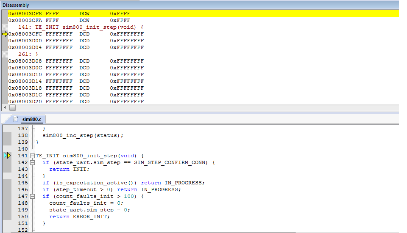Click the '261: }' source annotation

coord(28,54)
